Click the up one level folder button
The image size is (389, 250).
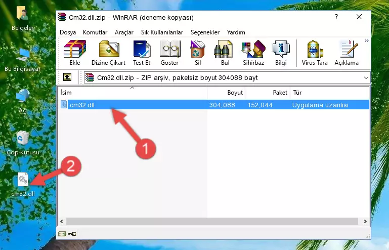coord(67,77)
